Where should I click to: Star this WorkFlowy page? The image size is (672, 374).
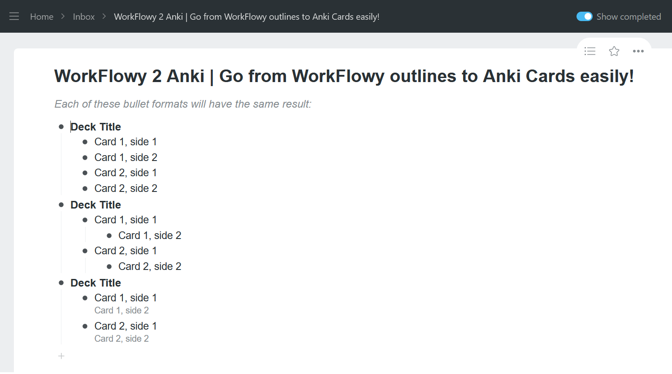point(614,51)
